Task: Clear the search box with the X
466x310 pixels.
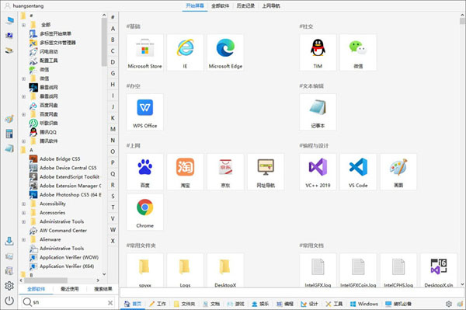Action: tap(110, 302)
